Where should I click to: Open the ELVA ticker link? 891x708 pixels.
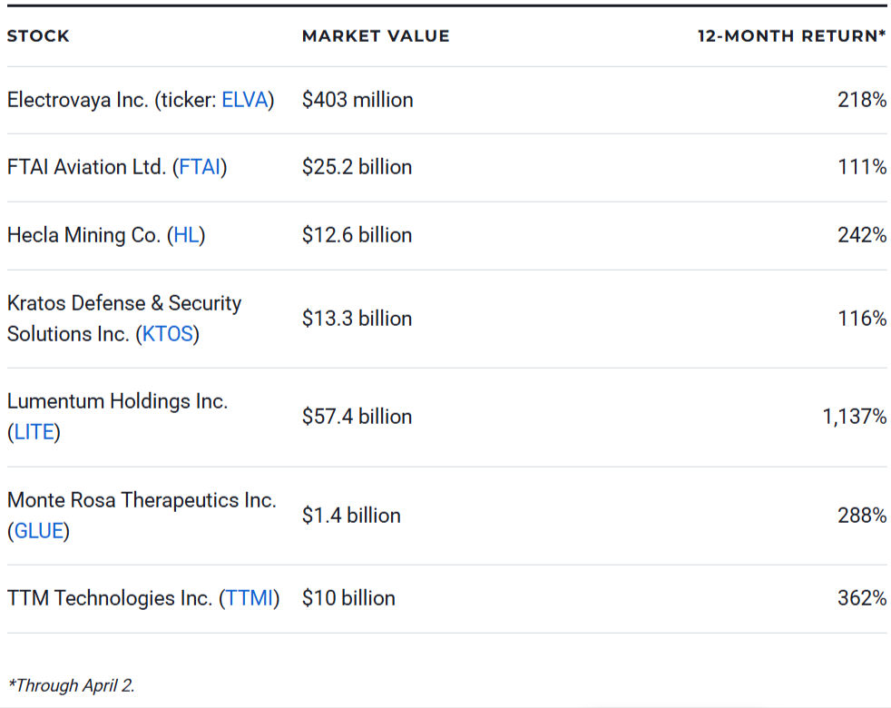tap(245, 100)
